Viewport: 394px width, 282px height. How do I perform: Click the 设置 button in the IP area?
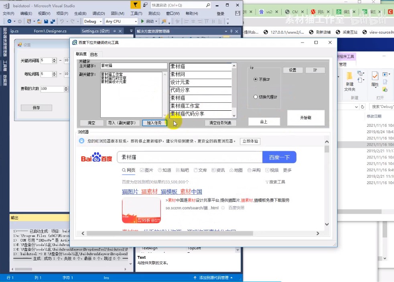(x=293, y=70)
